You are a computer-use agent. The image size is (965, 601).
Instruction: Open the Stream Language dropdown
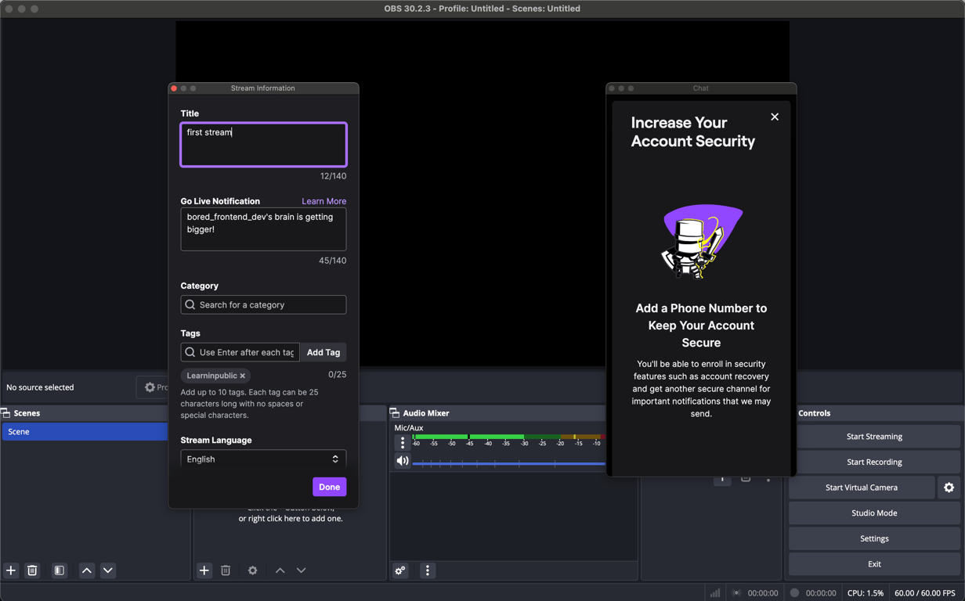click(263, 459)
